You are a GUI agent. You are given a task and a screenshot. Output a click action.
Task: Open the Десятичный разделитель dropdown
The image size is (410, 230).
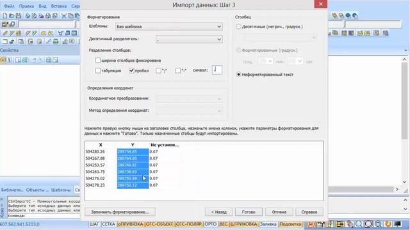(189, 39)
